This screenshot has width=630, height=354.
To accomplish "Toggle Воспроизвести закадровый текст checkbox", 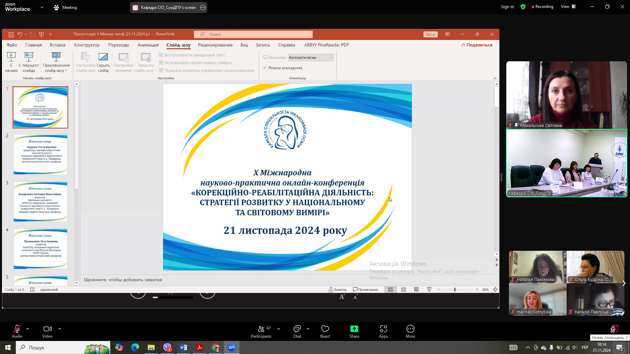I will pyautogui.click(x=161, y=55).
